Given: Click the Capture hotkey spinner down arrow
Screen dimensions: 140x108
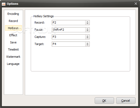Looking at the screenshot, I should coord(87,38).
